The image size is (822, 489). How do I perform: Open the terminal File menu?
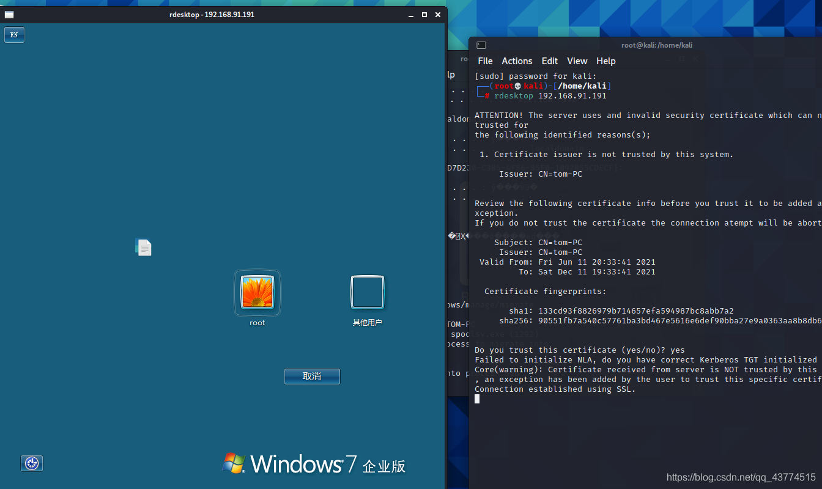(x=485, y=61)
